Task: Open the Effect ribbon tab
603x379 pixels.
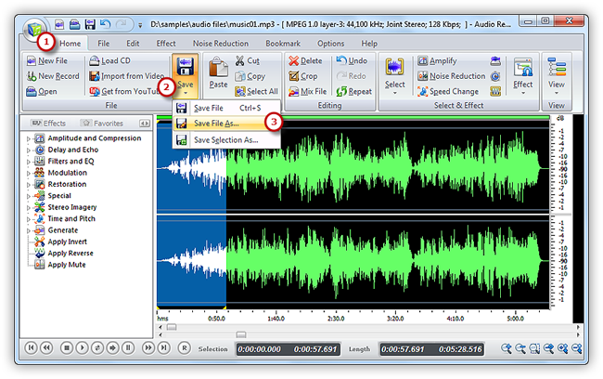Action: coord(166,44)
